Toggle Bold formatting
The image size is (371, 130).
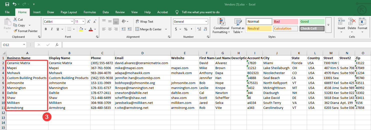coord(46,29)
